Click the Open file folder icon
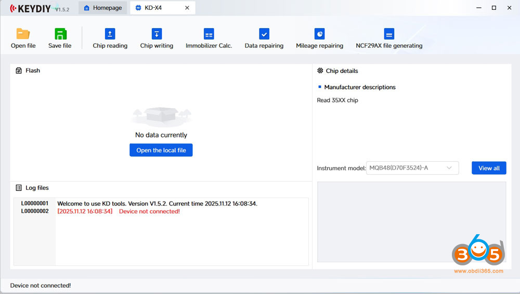Viewport: 520px width, 294px height. [23, 34]
